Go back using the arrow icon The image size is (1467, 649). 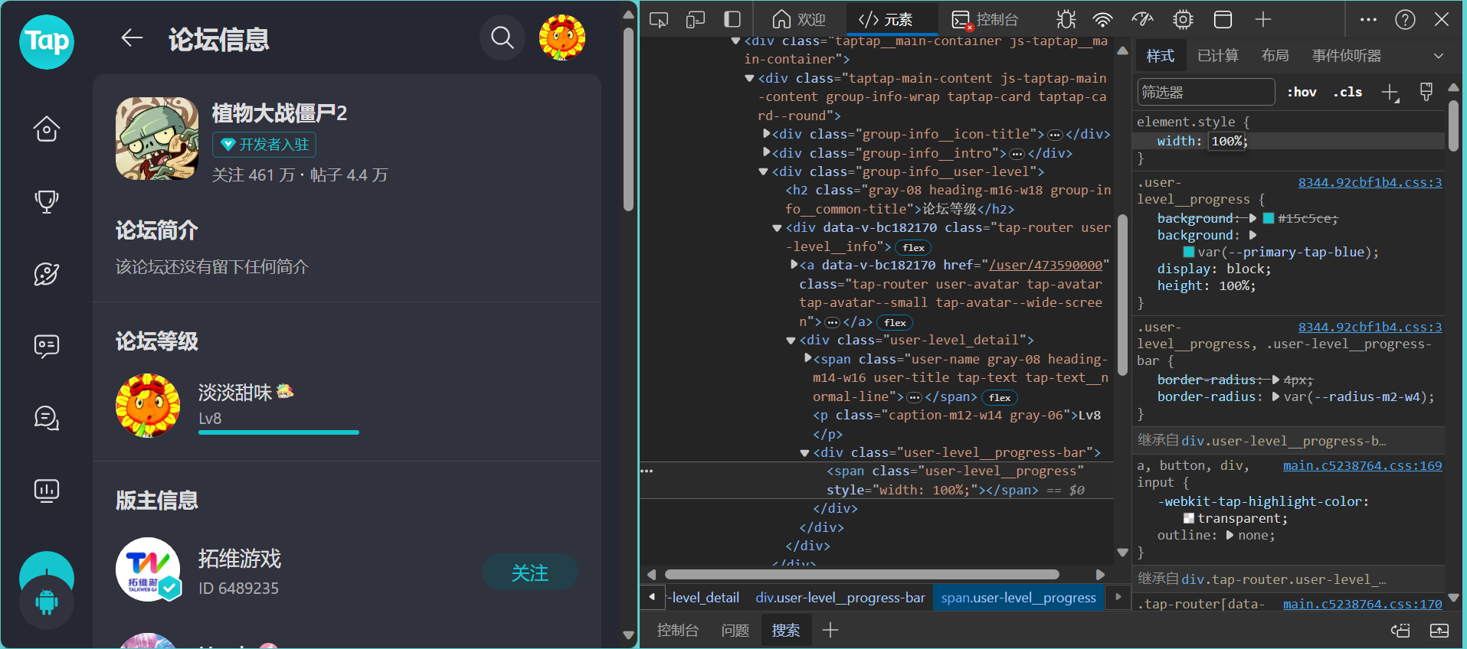[132, 38]
